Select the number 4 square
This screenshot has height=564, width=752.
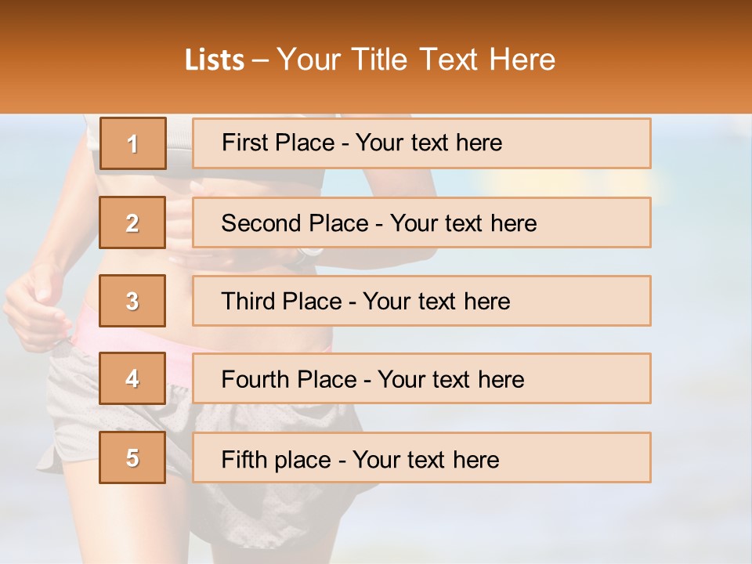(132, 378)
